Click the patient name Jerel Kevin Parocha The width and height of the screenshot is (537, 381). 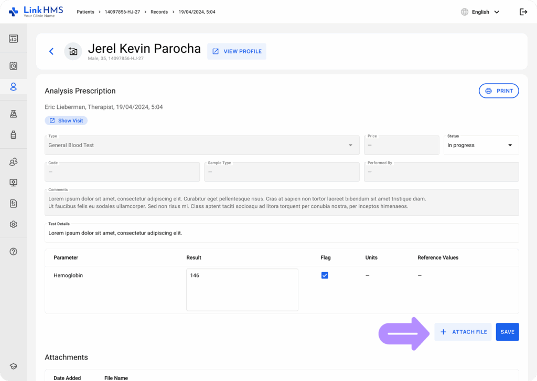click(144, 49)
